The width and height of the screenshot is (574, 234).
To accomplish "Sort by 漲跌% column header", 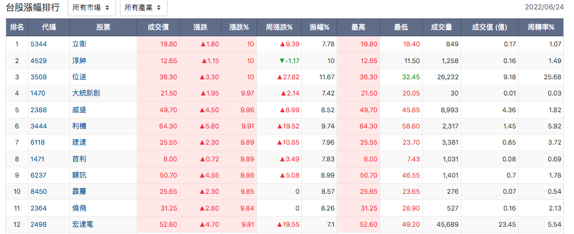I will (239, 27).
